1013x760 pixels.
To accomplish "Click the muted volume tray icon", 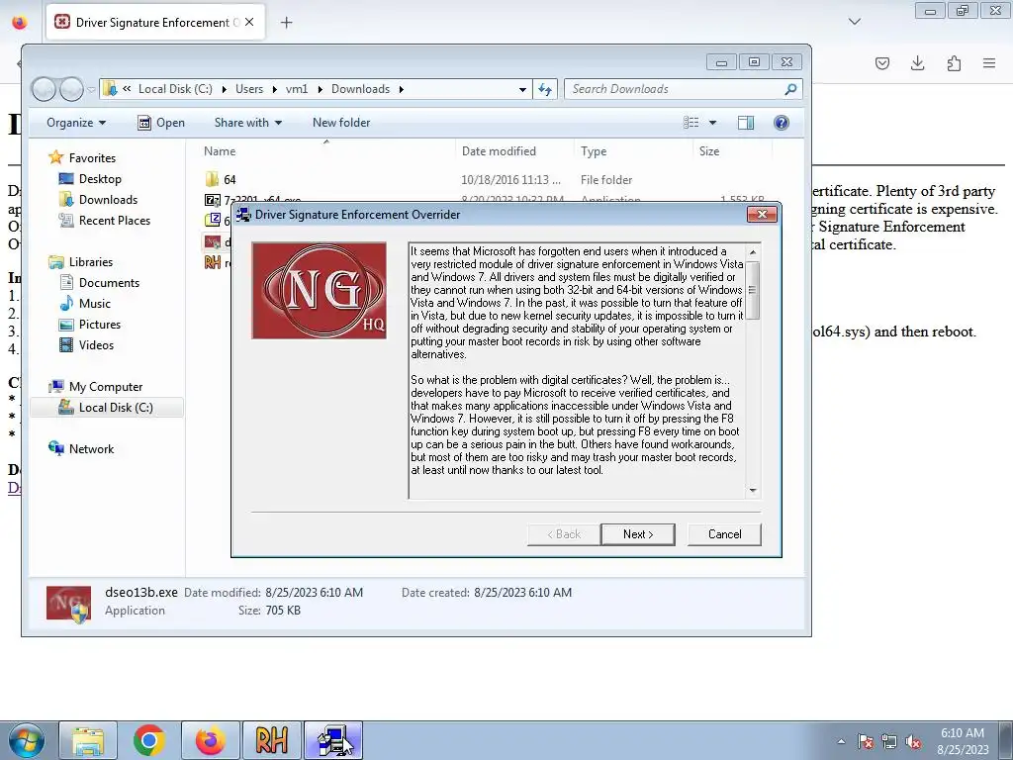I will (x=913, y=741).
